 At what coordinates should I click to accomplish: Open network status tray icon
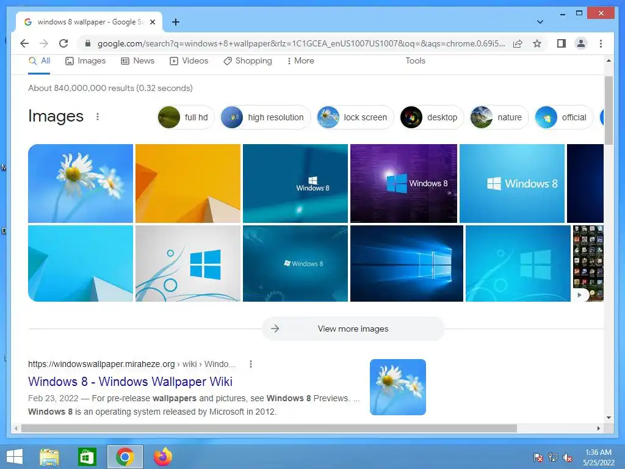[553, 457]
